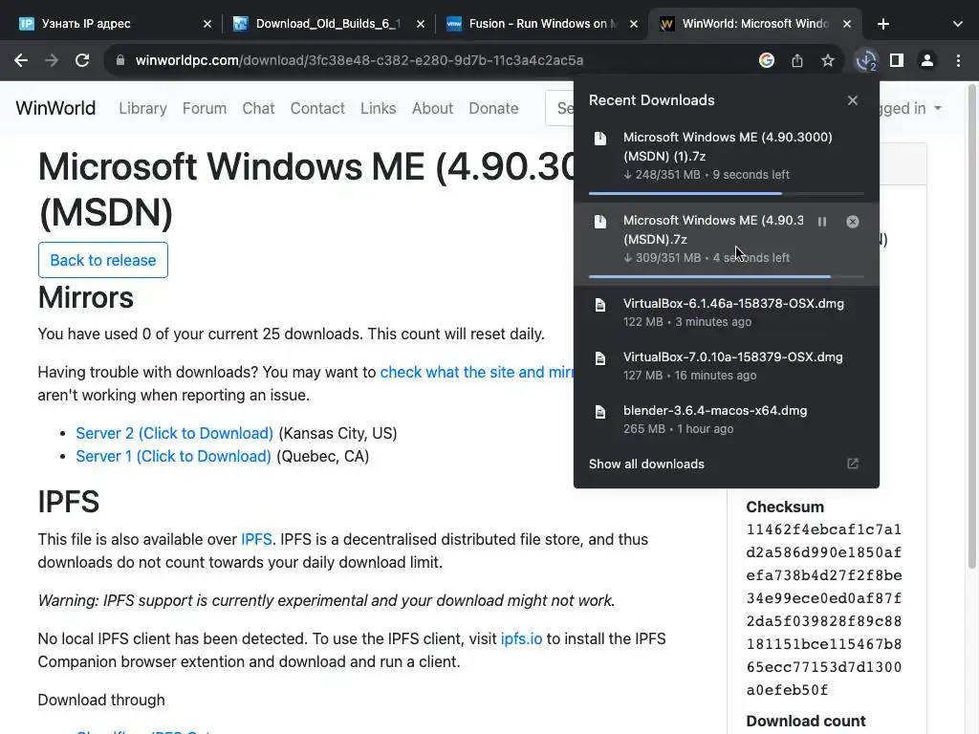Viewport: 979px width, 734px height.
Task: Open the browser side panel
Action: 897,60
